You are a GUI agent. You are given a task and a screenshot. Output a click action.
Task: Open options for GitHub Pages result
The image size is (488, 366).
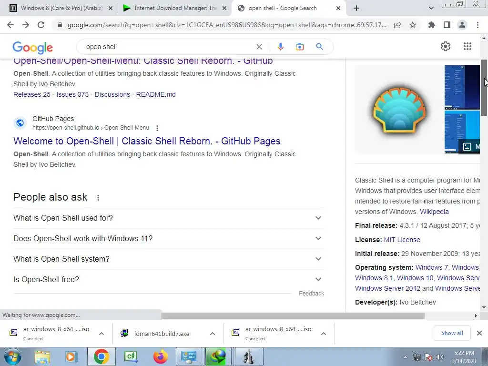[157, 128]
